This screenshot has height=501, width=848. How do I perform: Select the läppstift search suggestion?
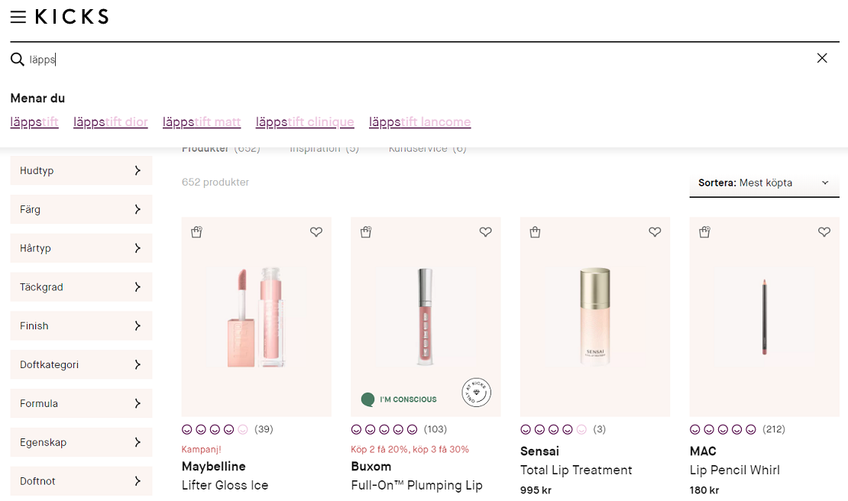coord(34,122)
